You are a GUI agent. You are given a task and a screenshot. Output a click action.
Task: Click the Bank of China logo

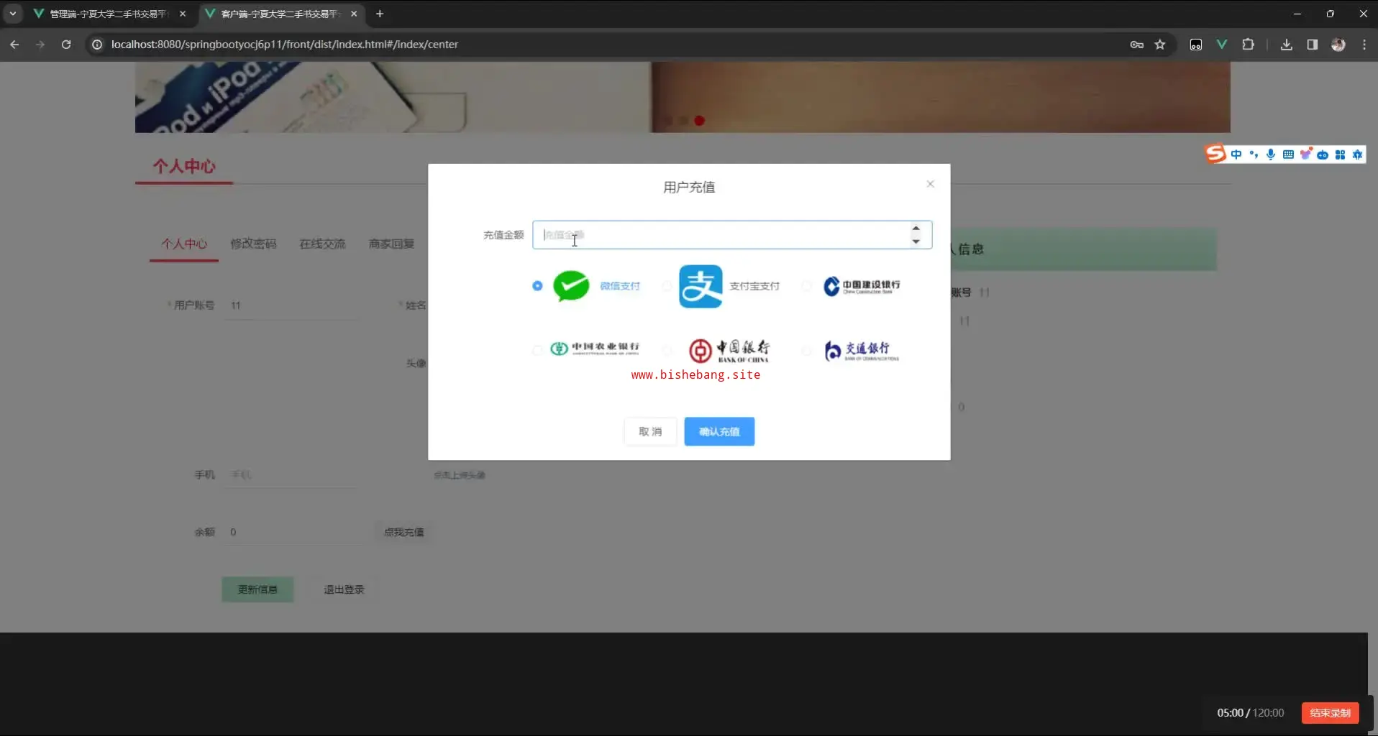pyautogui.click(x=729, y=351)
